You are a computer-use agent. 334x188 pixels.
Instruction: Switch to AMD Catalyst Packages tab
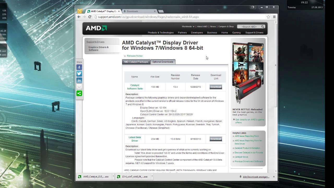click(136, 62)
